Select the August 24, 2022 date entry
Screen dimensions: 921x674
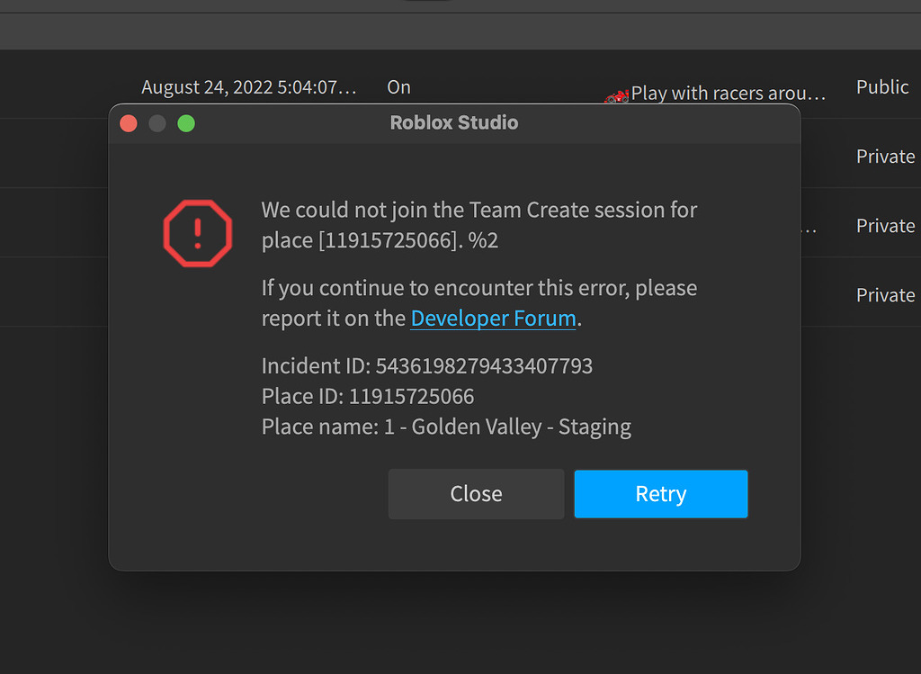(x=249, y=87)
